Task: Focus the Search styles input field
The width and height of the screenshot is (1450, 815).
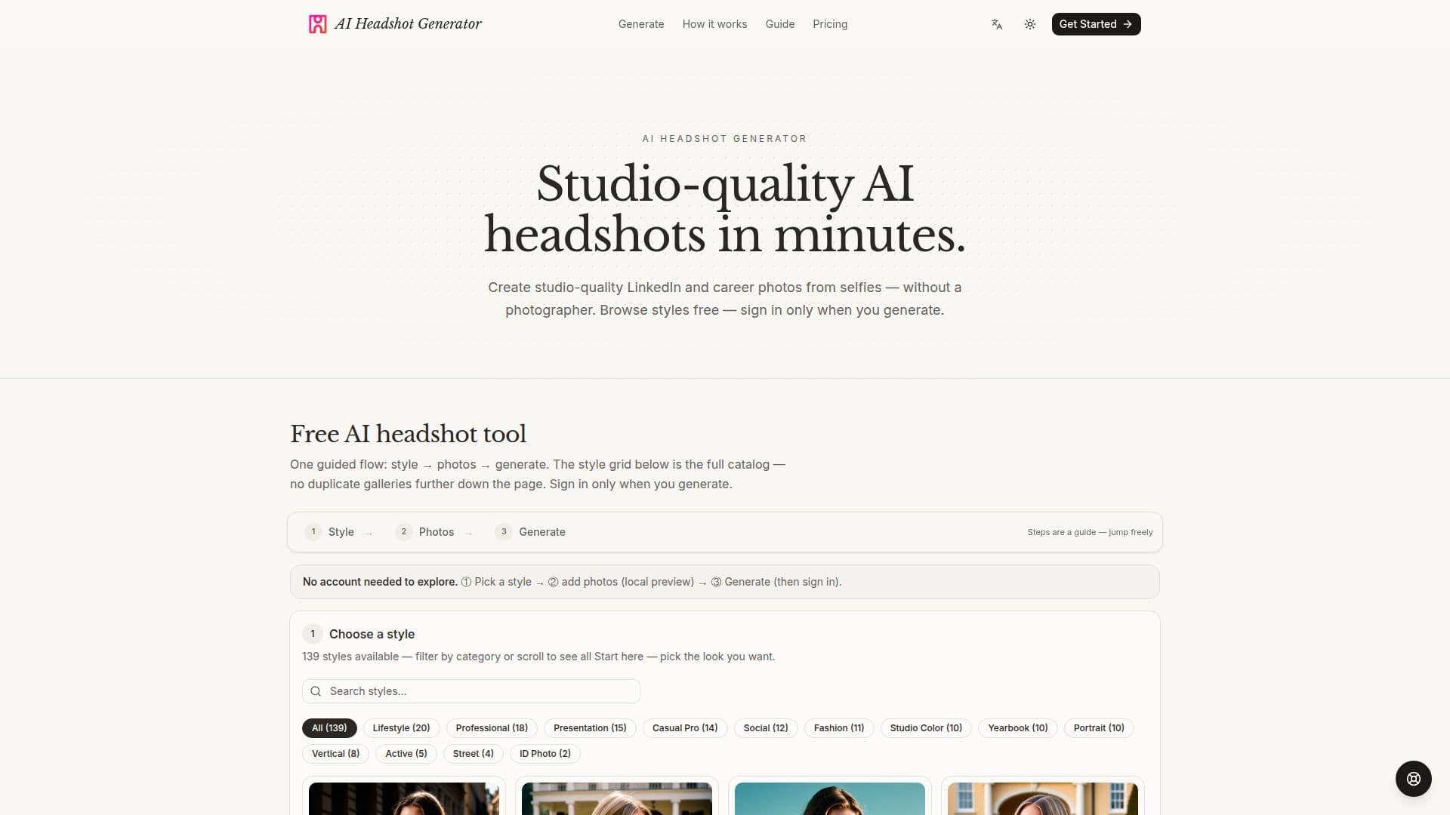Action: pos(471,691)
